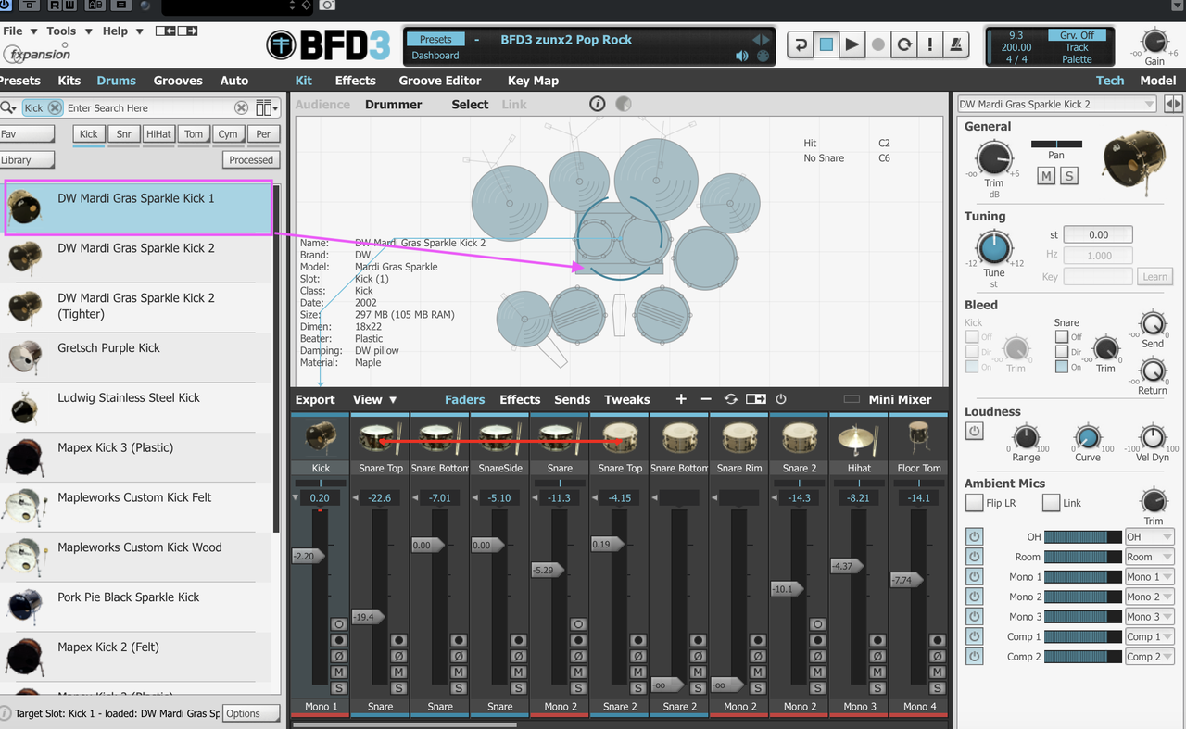This screenshot has width=1186, height=729.
Task: Expand the Kick channel level disclosure triangle
Action: [296, 498]
